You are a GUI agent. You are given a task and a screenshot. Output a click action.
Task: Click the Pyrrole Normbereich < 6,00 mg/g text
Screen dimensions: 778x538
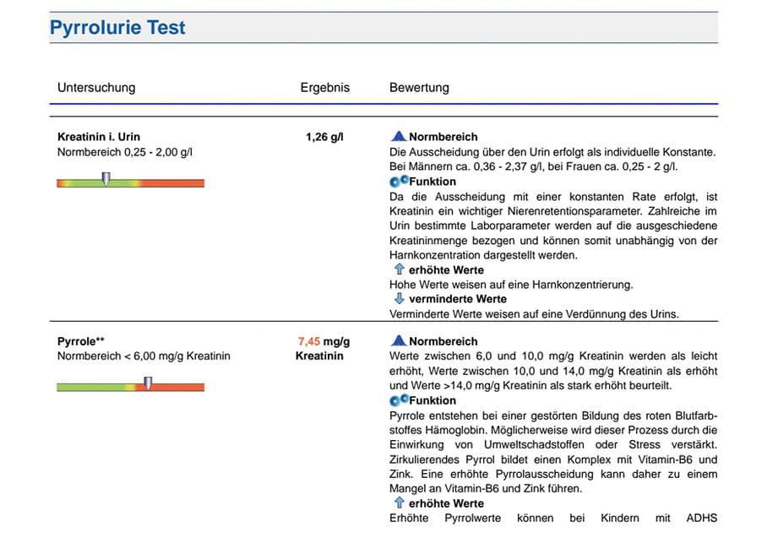click(144, 356)
